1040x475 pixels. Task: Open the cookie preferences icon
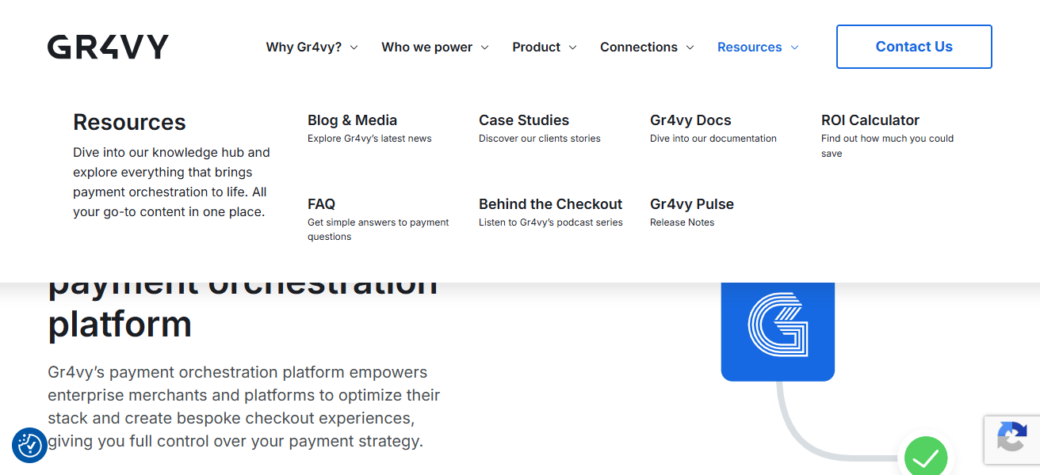click(x=29, y=445)
